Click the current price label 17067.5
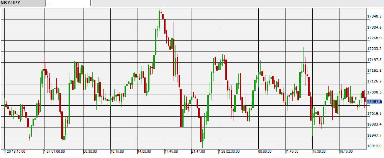 [x=374, y=102]
